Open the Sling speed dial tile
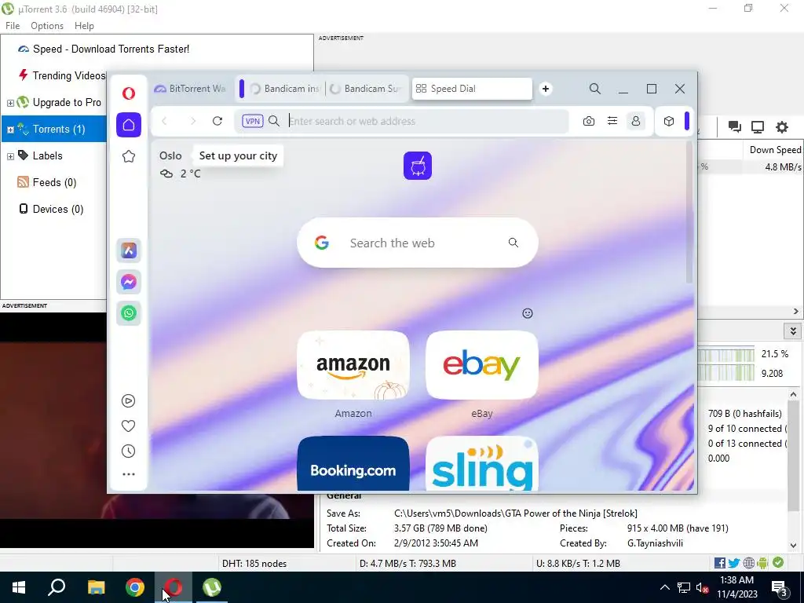 pyautogui.click(x=482, y=463)
